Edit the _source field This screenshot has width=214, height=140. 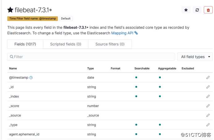click(208, 115)
